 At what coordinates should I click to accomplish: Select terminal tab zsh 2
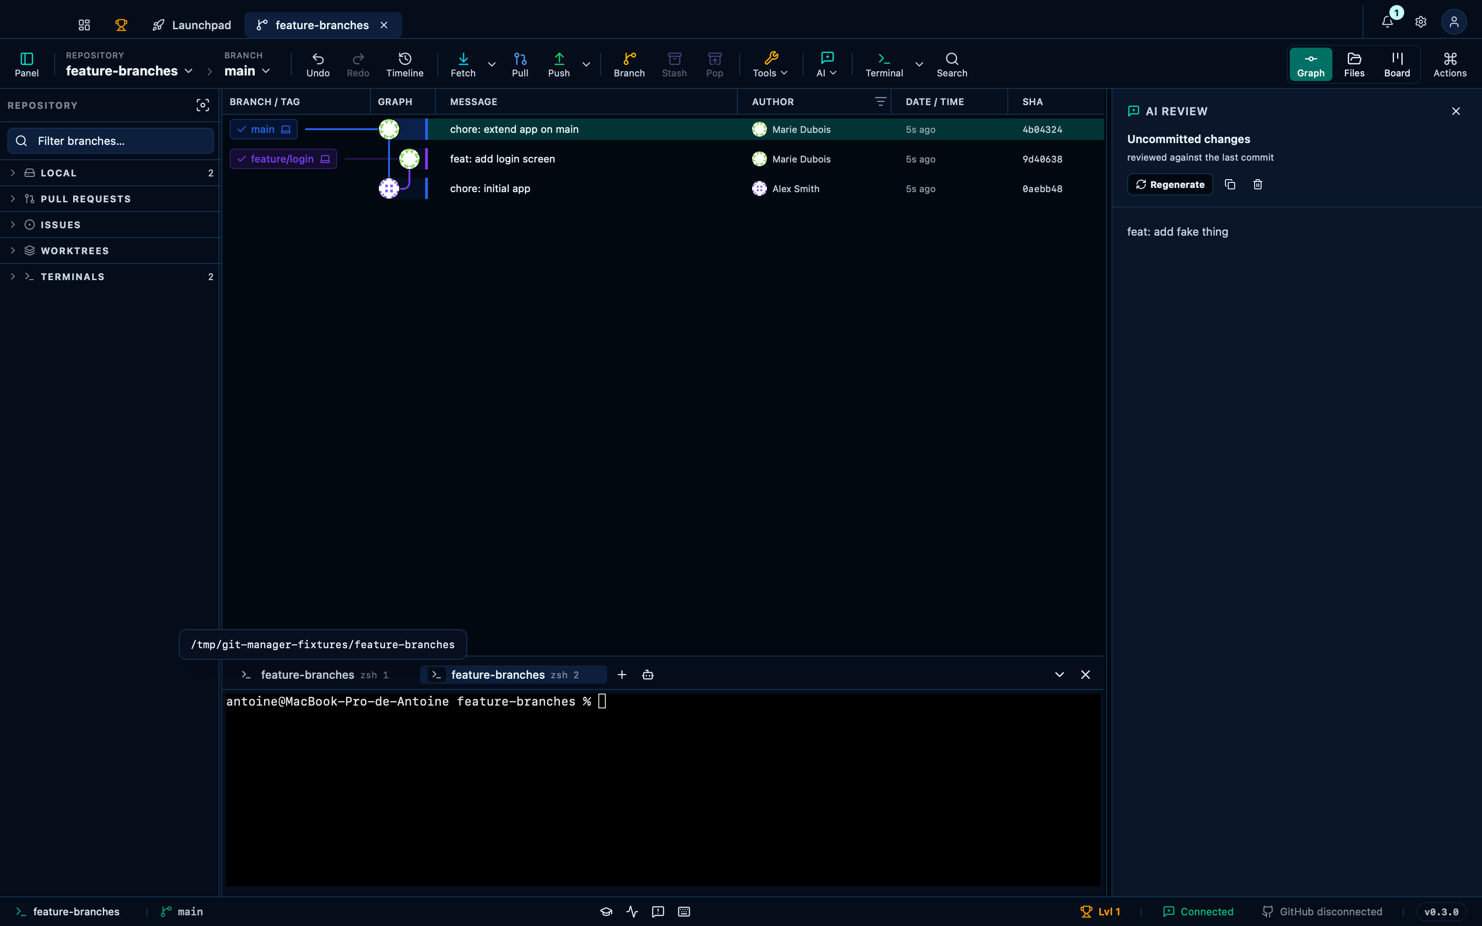click(x=513, y=675)
